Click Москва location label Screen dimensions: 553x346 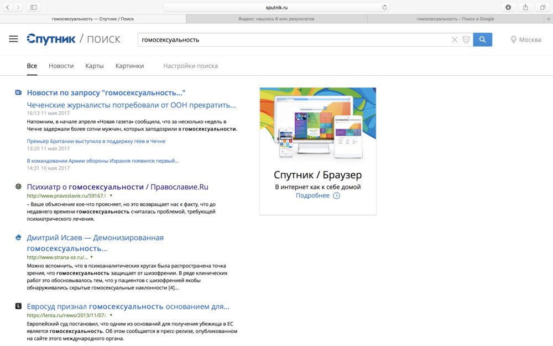[x=530, y=40]
